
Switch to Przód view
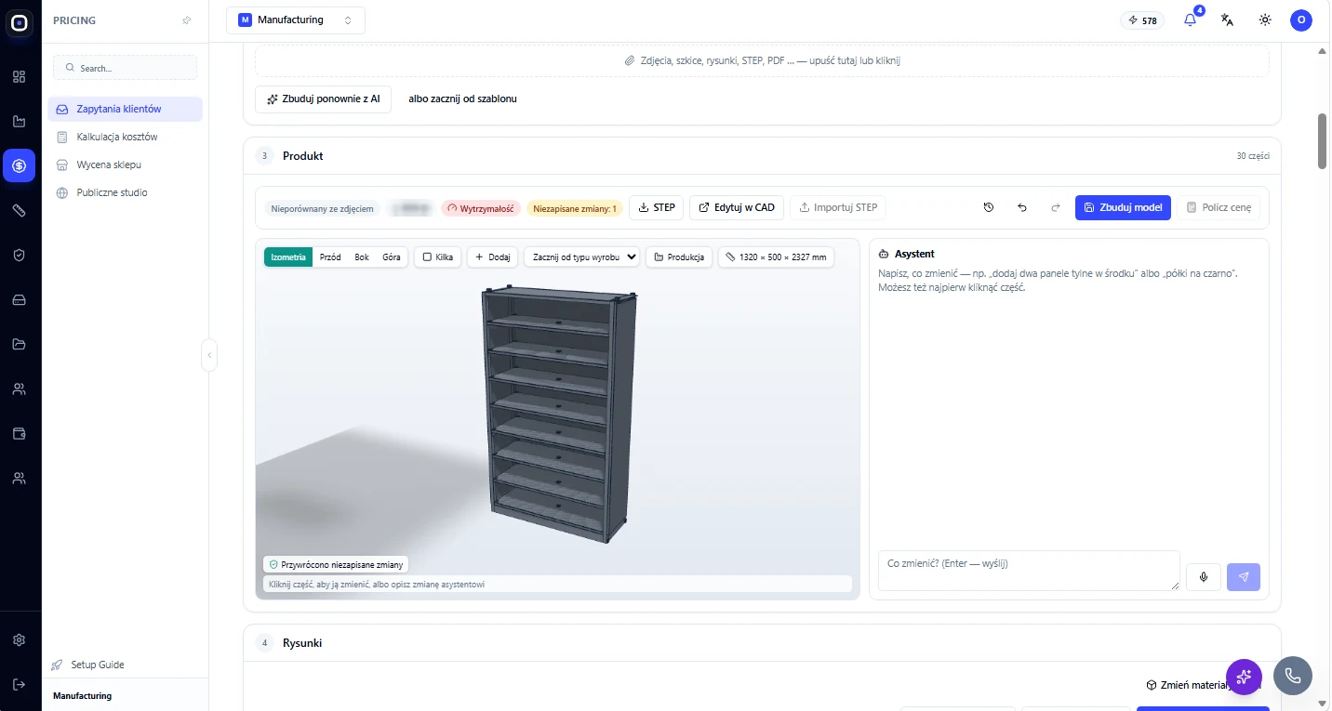(330, 257)
